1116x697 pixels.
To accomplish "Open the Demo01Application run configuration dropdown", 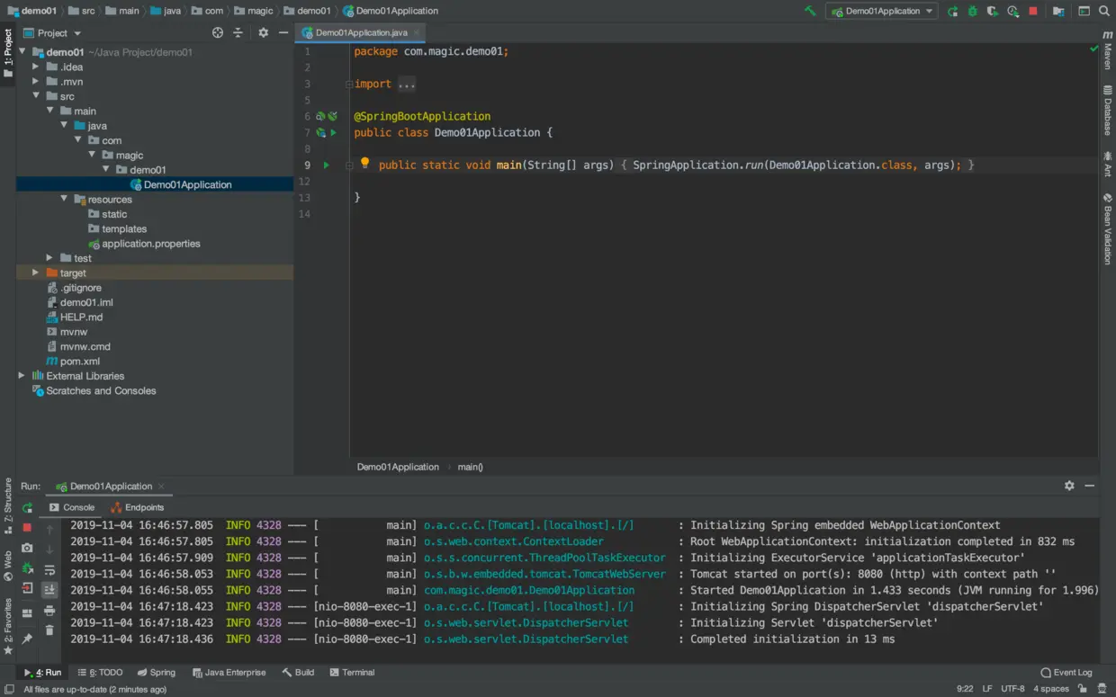I will (x=882, y=11).
